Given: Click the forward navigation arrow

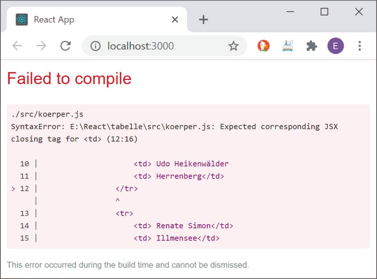Looking at the screenshot, I should pos(41,46).
